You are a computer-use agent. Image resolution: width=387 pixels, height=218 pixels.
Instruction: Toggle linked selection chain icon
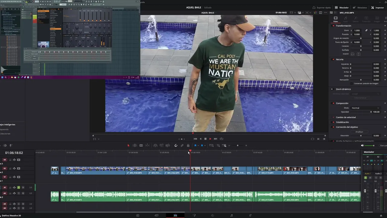click(x=182, y=146)
